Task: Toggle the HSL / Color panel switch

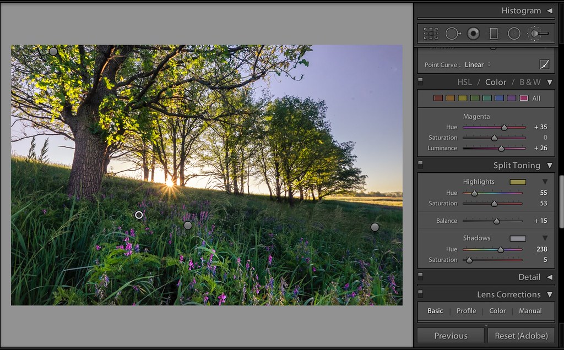Action: (x=421, y=81)
